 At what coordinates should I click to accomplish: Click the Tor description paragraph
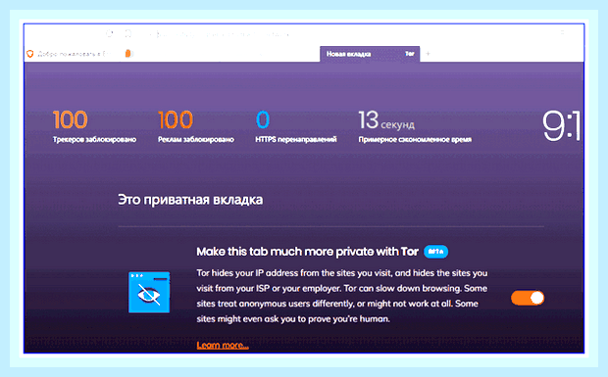point(341,296)
